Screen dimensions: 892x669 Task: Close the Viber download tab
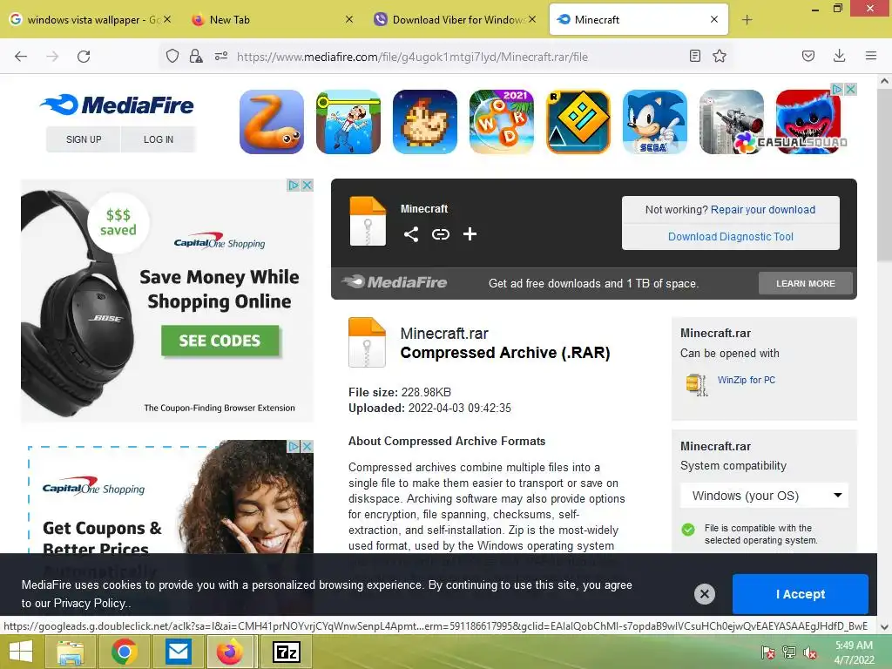tap(532, 19)
